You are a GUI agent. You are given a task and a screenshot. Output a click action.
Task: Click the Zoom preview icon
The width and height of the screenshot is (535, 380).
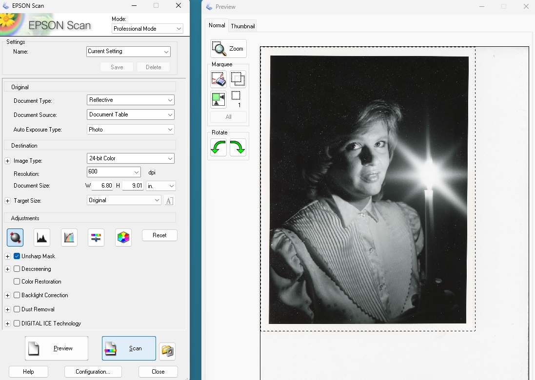click(x=228, y=48)
